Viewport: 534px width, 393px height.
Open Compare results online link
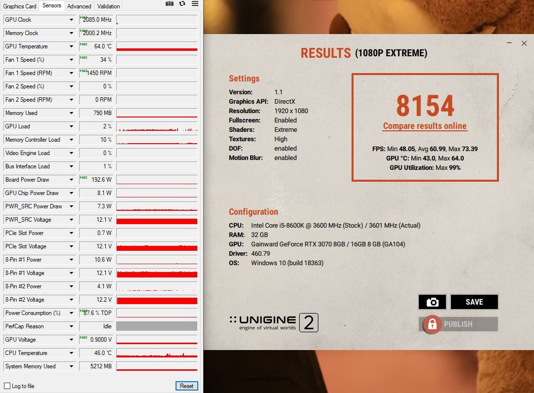[425, 126]
